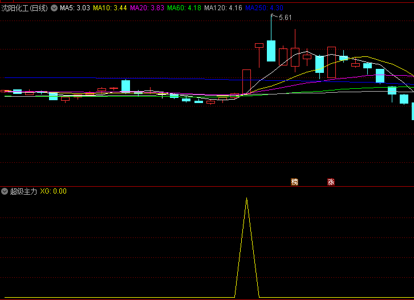
Task: Click the 超级主力 indicator name
Action: click(23, 191)
